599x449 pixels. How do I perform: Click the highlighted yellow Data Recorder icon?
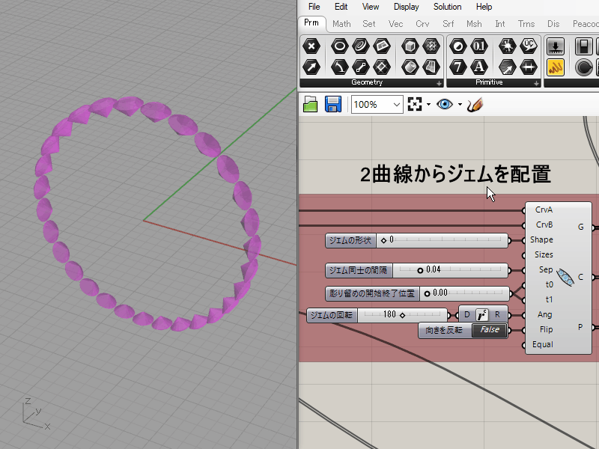[555, 67]
